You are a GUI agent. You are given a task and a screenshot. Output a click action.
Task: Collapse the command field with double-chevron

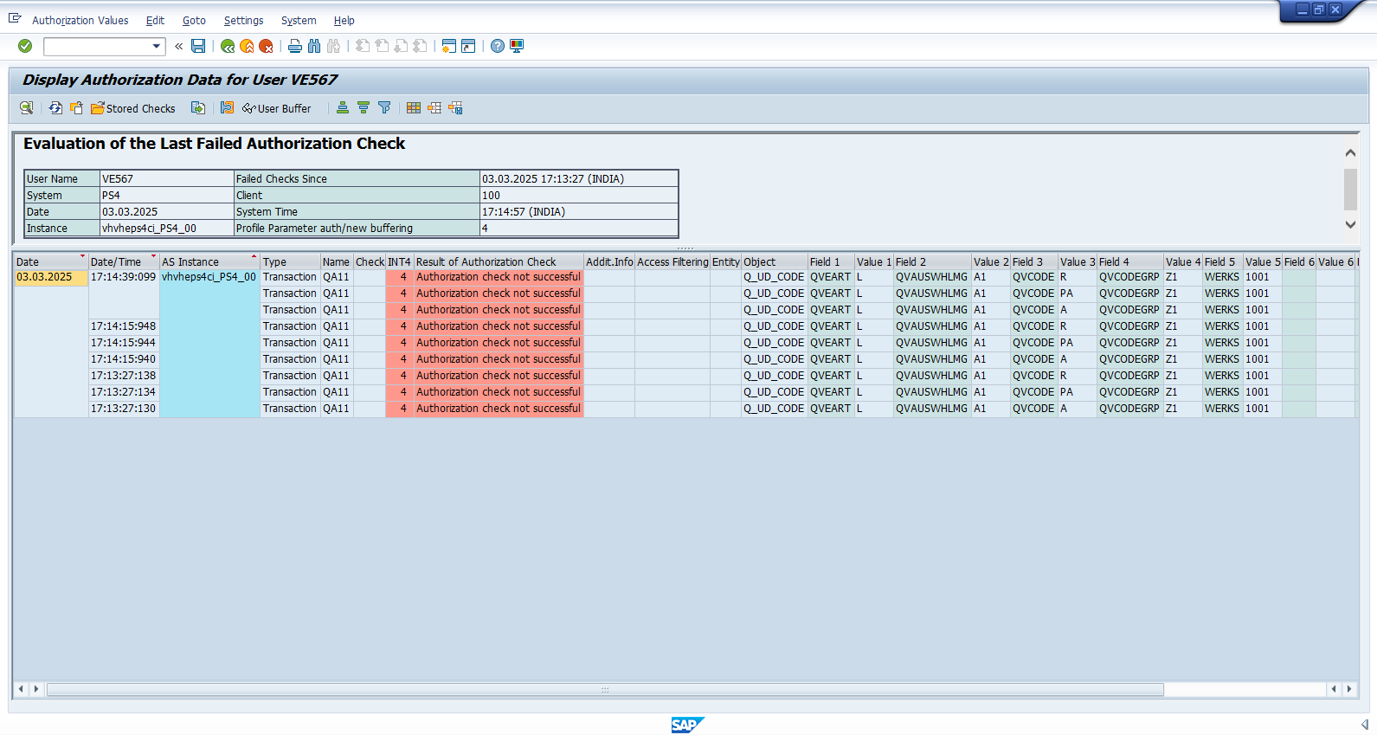[178, 46]
